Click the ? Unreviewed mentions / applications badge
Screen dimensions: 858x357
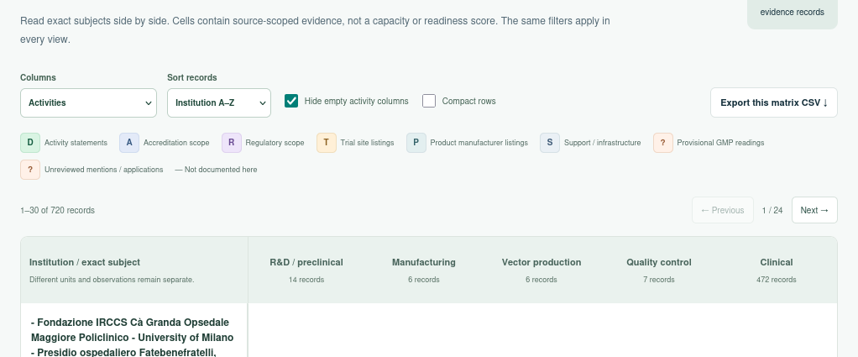[30, 170]
